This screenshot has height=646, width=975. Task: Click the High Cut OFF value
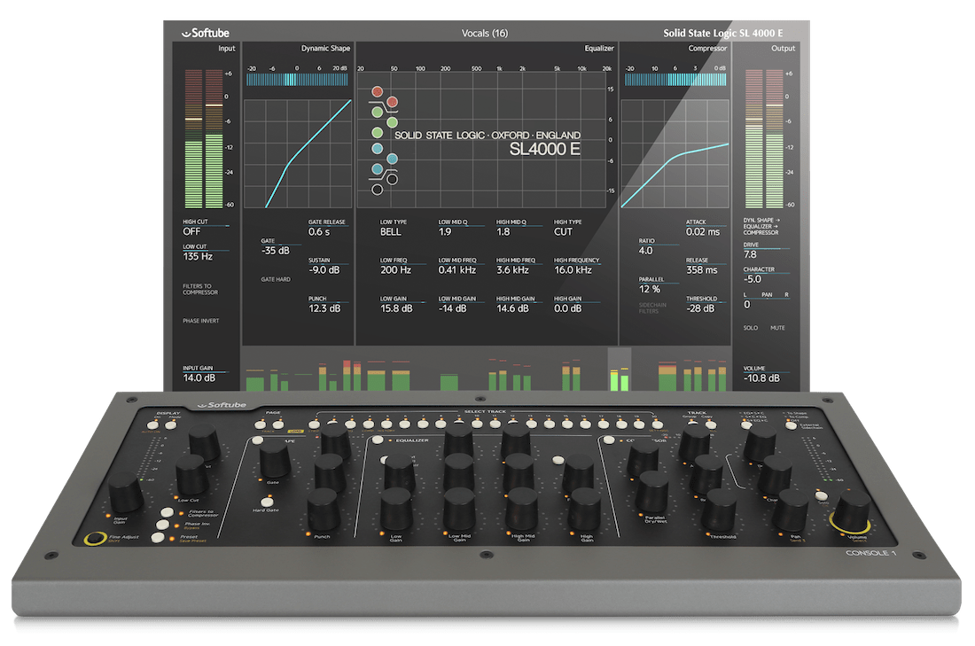191,231
